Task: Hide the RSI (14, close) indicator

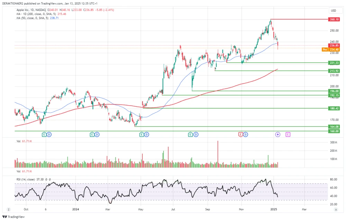Action: pyautogui.click(x=26, y=179)
